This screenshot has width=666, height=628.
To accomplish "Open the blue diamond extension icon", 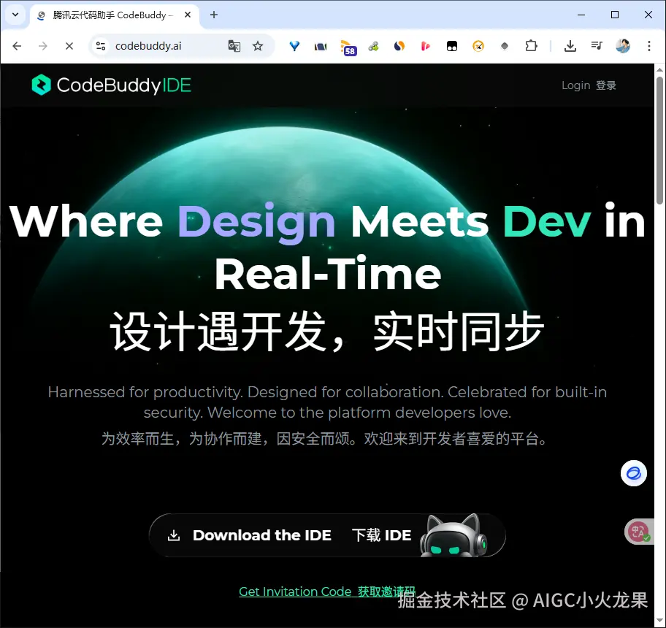I will [294, 46].
